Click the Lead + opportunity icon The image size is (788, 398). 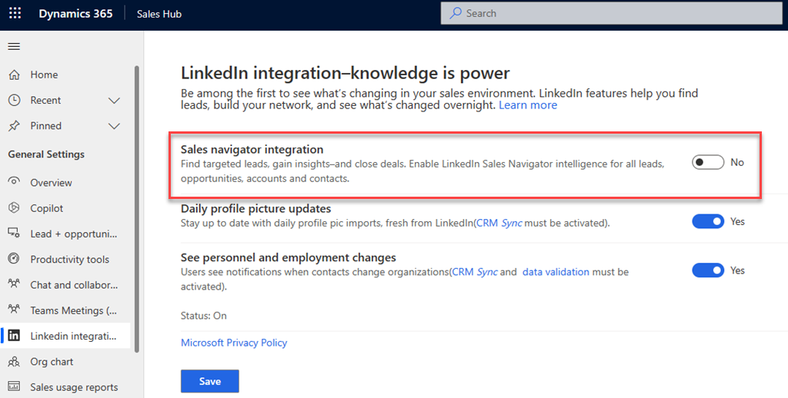coord(14,233)
